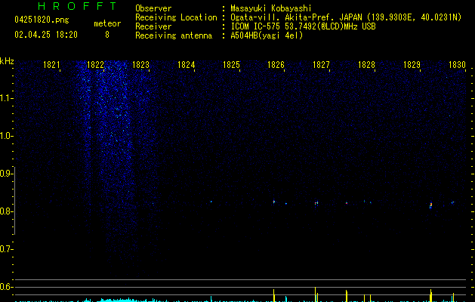
Task: Select the filename 04251820.png
Action: 42,20
